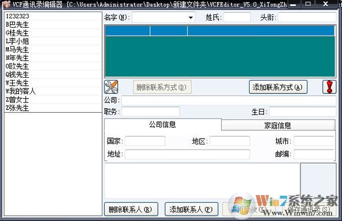Click the second column header of contact-methods table
Viewport: 342px width, 221px height.
click(169, 31)
